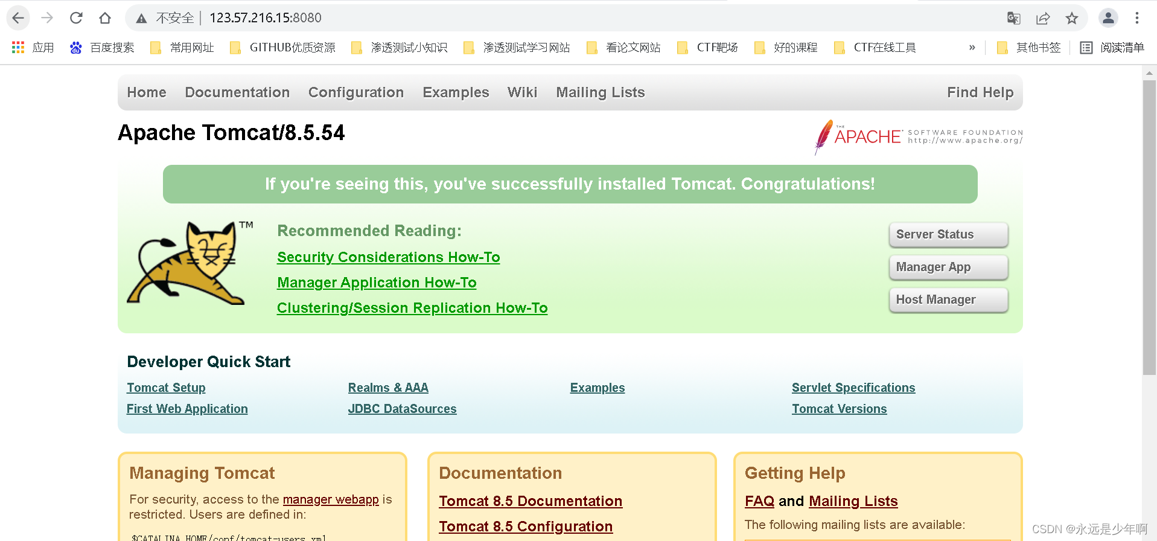Open the JDBC DataSources link
Image resolution: width=1157 pixels, height=541 pixels.
click(402, 409)
